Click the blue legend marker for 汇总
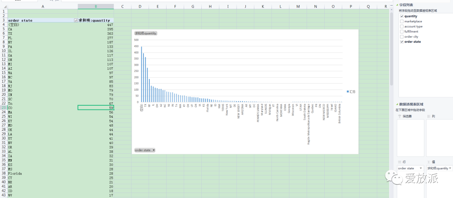This screenshot has height=198, width=453. click(348, 91)
